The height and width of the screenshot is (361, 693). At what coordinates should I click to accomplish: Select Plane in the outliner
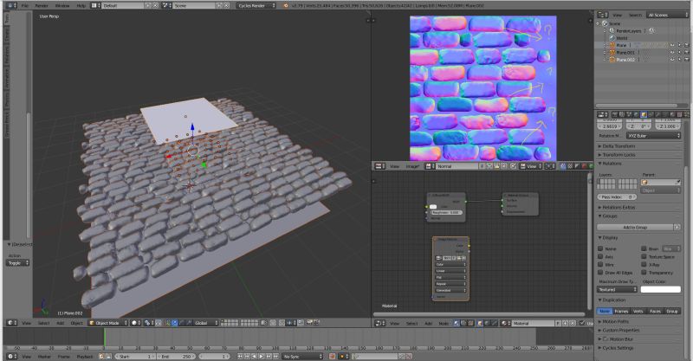(621, 45)
